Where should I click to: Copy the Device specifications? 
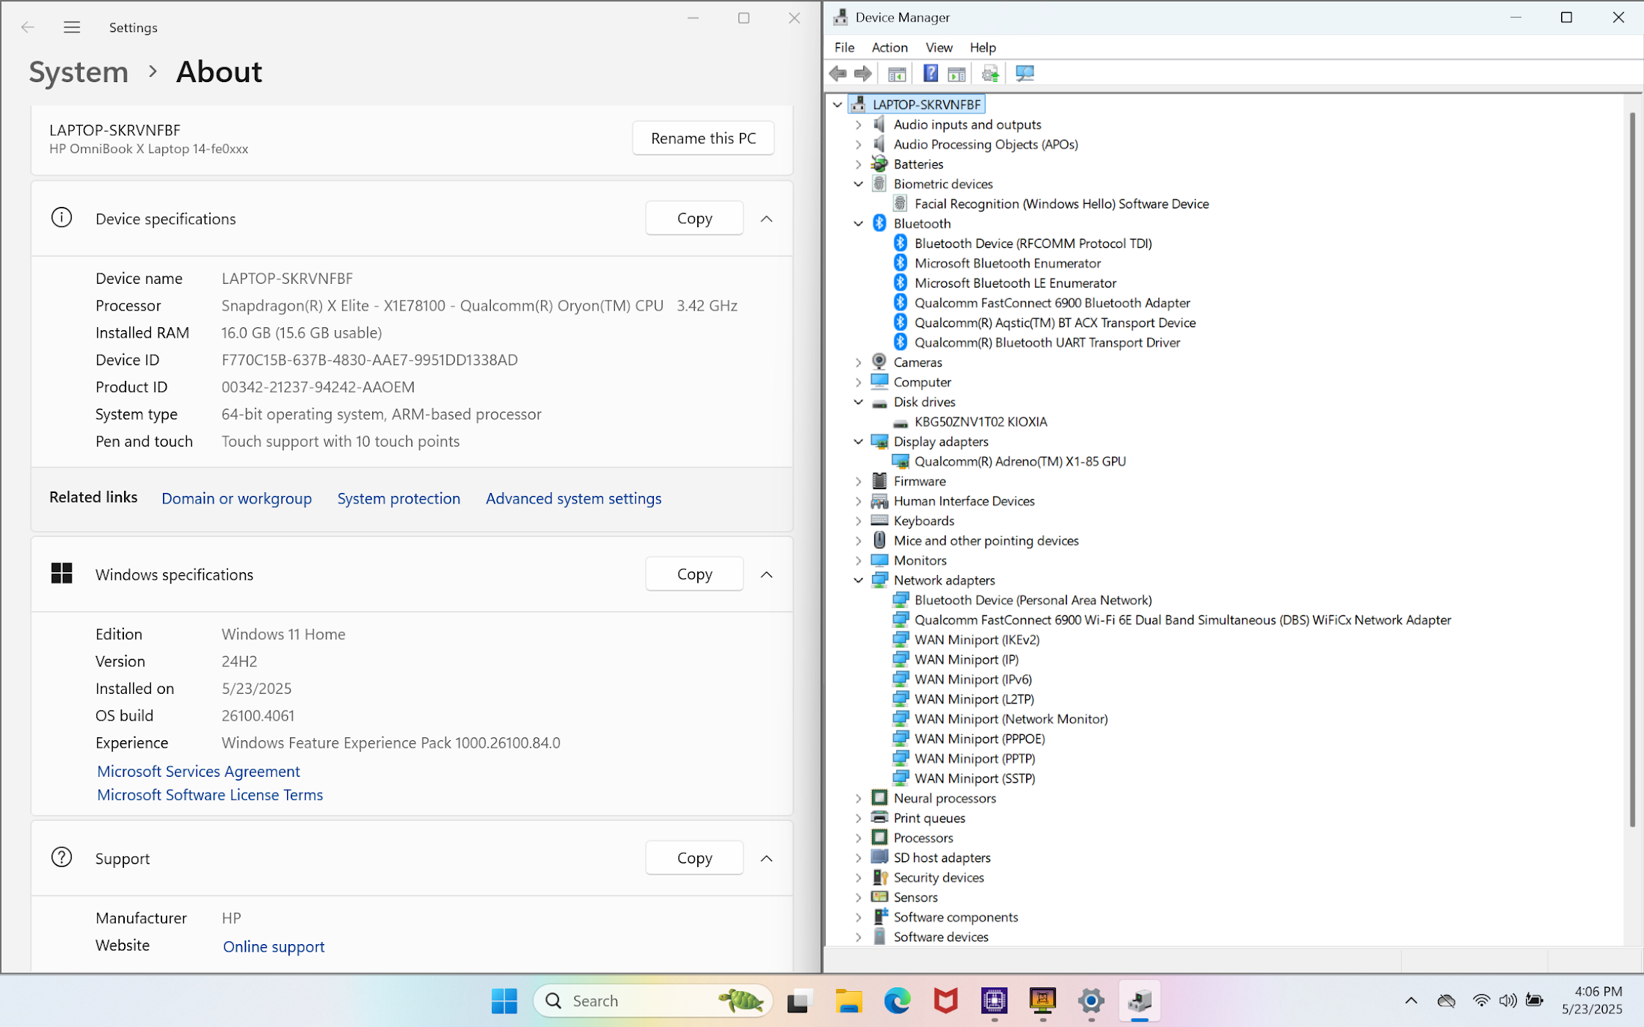[694, 219]
